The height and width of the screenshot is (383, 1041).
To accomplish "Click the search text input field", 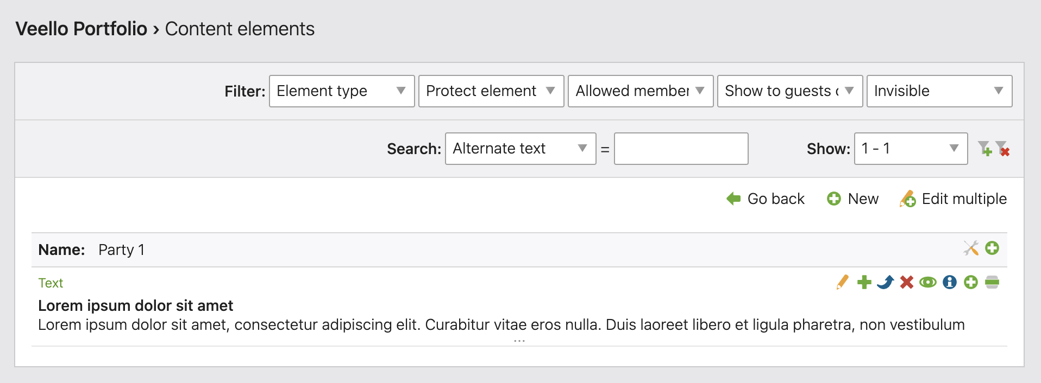I will [x=681, y=149].
